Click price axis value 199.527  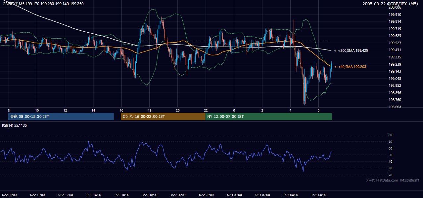pyautogui.click(x=395, y=43)
